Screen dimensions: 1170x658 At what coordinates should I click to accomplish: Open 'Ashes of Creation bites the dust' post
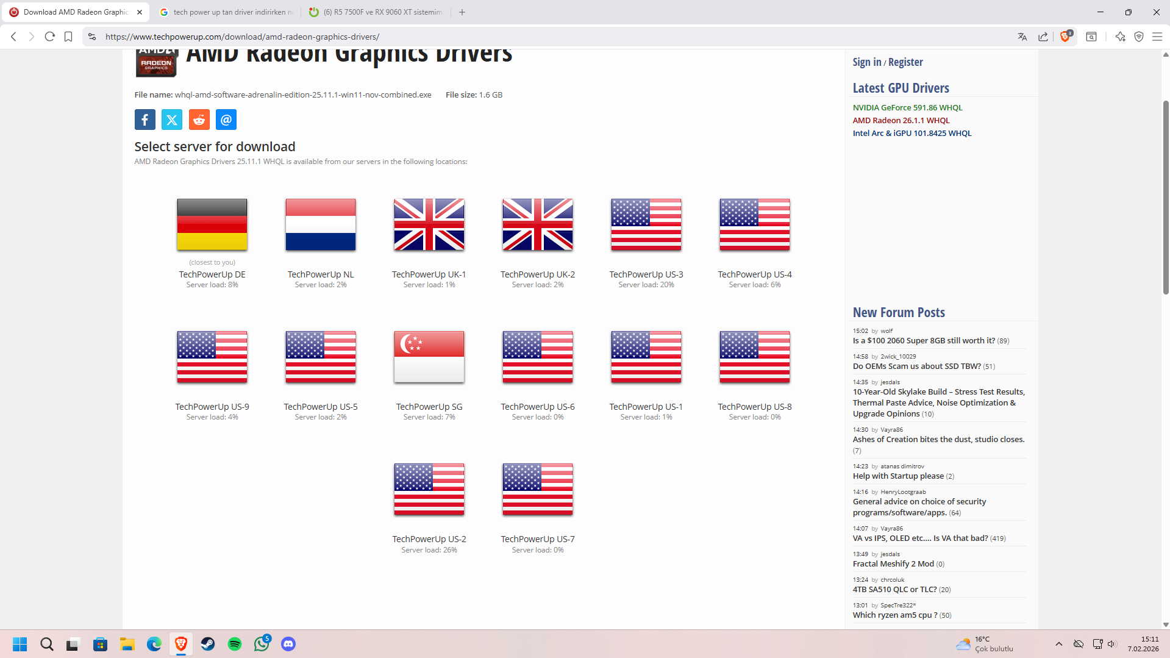click(x=938, y=440)
